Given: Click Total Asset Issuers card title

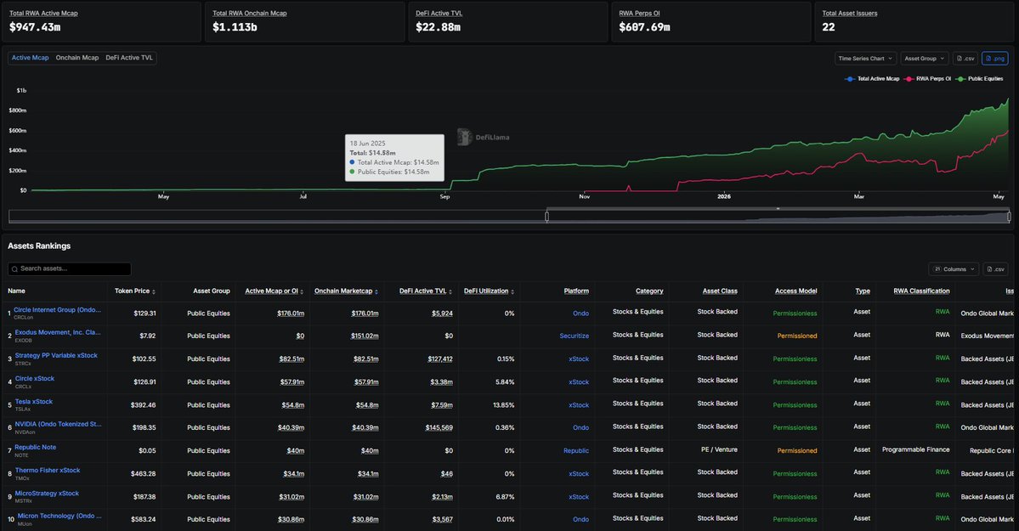Looking at the screenshot, I should coord(849,13).
